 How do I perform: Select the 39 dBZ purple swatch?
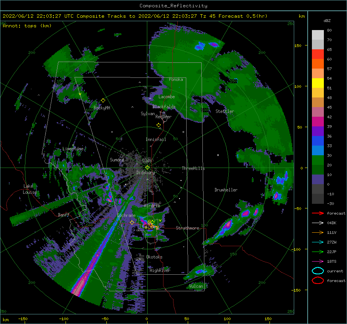[x=318, y=131]
